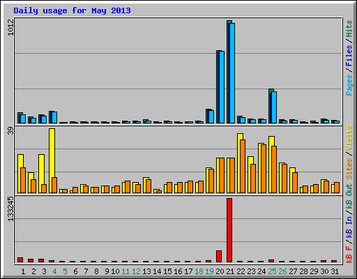The width and height of the screenshot is (357, 279).
Task: Select day 7 on the x-axis
Action: click(86, 271)
